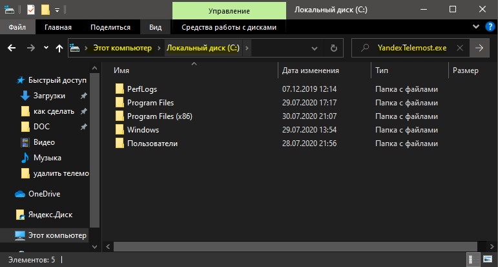Click the date 30.07.2020 21:07
This screenshot has width=498, height=267.
click(x=309, y=116)
